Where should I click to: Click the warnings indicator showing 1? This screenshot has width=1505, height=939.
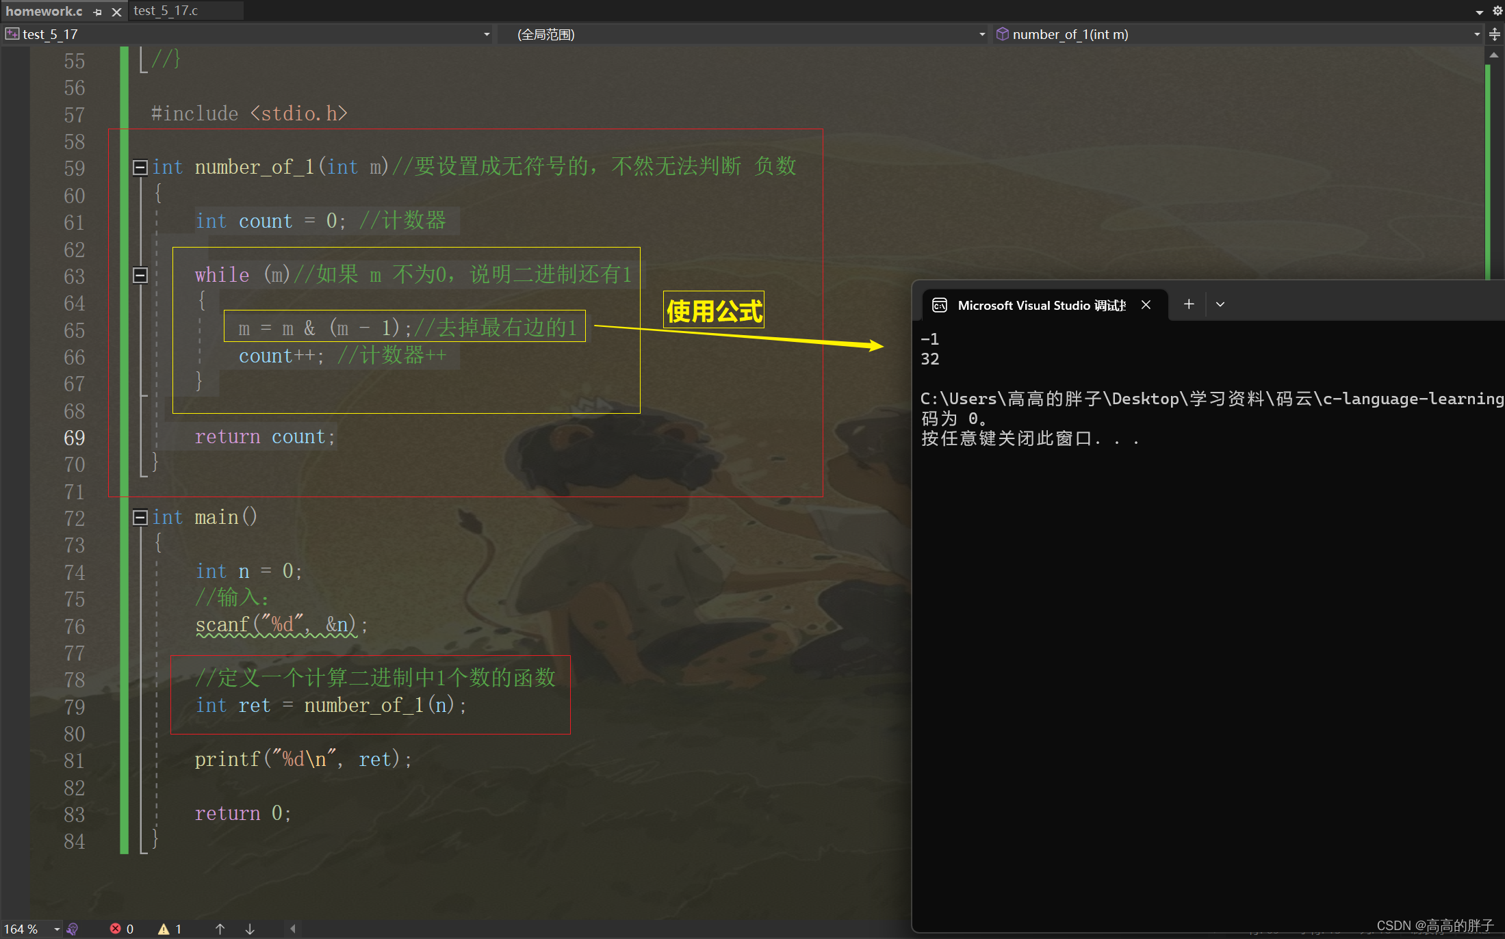169,928
